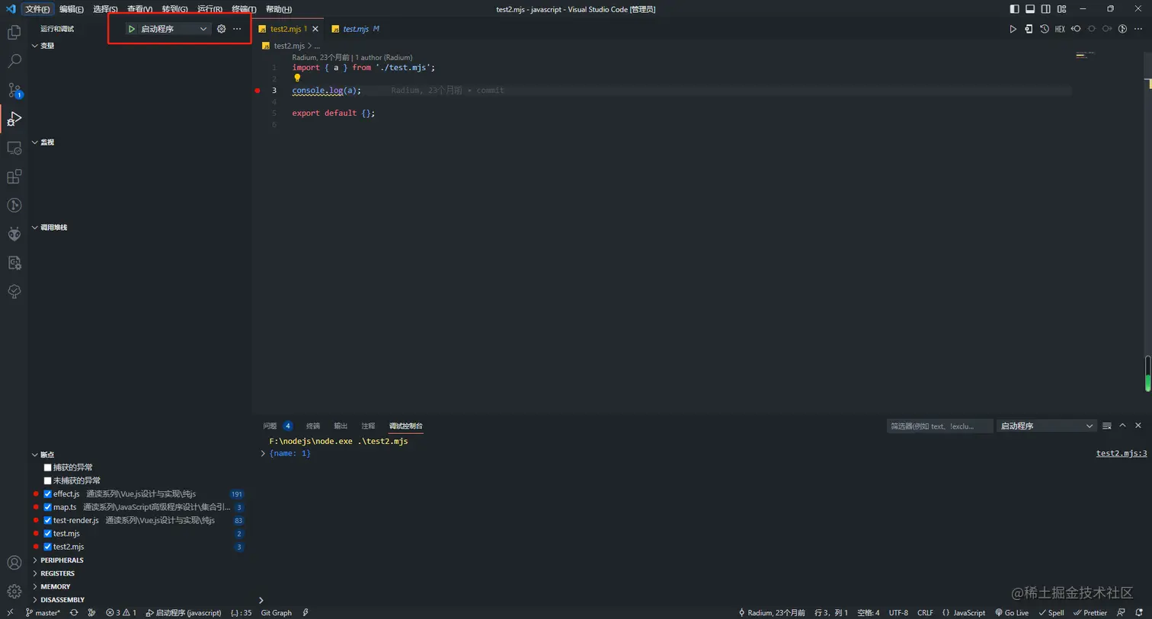
Task: Open the 运行(R) menu
Action: tap(210, 9)
